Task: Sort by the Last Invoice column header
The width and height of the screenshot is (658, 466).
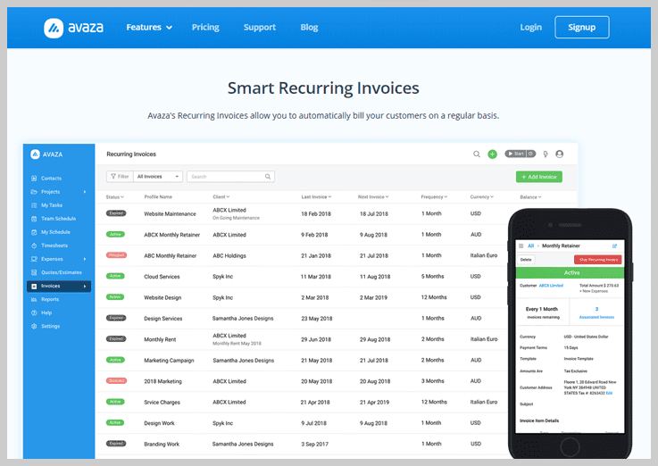Action: pos(316,196)
